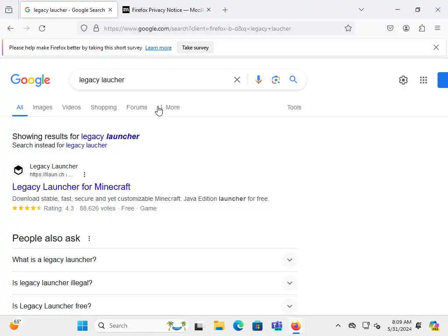Switch to Forums results

pyautogui.click(x=137, y=108)
